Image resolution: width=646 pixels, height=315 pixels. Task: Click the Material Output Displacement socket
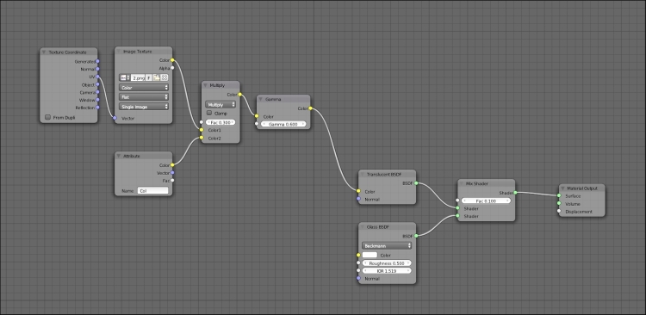559,211
